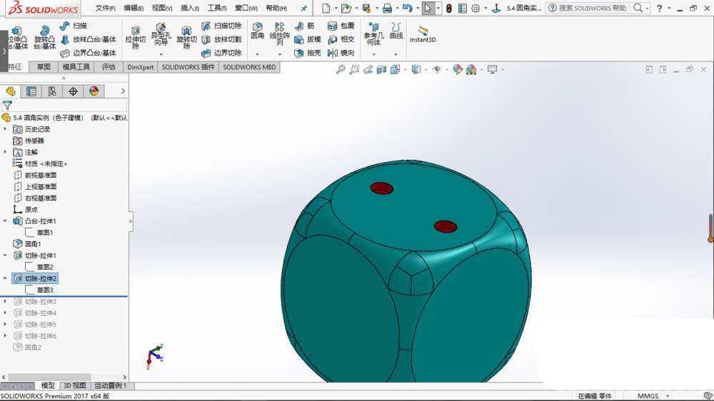Viewport: 714px width, 401px height.
Task: Open the PropertyManager panel tab
Action: pyautogui.click(x=31, y=91)
